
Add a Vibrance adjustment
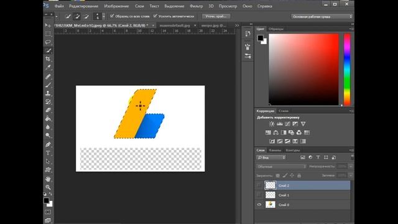(303, 124)
